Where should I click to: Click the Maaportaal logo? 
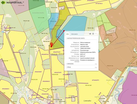(12, 2)
